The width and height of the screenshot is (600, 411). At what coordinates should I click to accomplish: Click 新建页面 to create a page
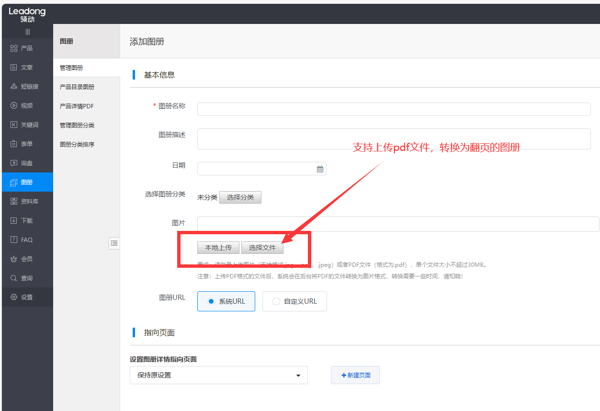[x=355, y=375]
